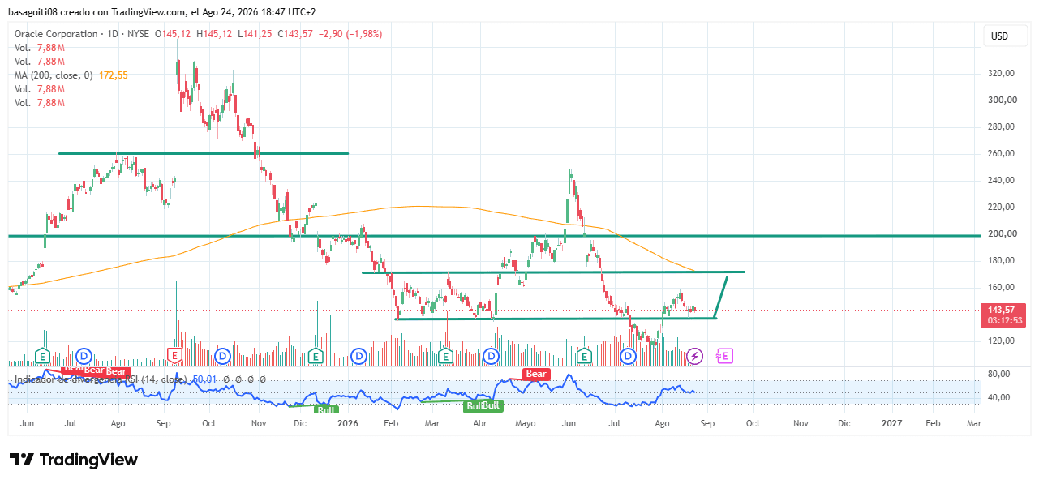The height and width of the screenshot is (484, 1039).
Task: Open the dividend D marker in July
Action: (x=84, y=355)
